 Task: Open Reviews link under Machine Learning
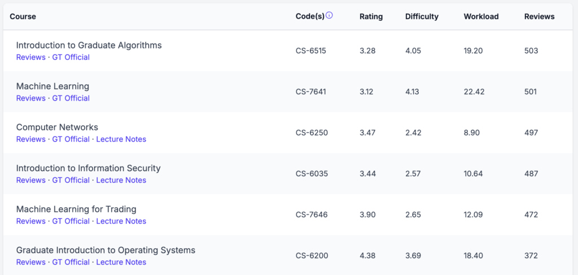tap(30, 98)
